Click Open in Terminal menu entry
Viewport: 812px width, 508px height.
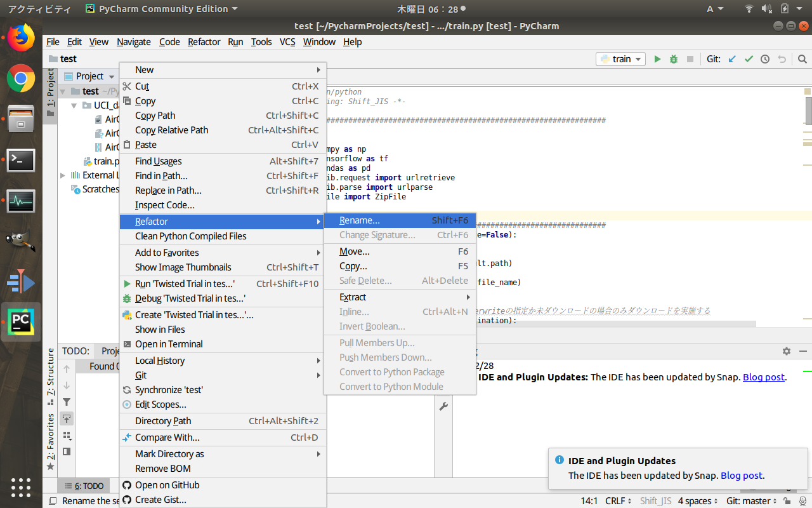tap(223, 344)
